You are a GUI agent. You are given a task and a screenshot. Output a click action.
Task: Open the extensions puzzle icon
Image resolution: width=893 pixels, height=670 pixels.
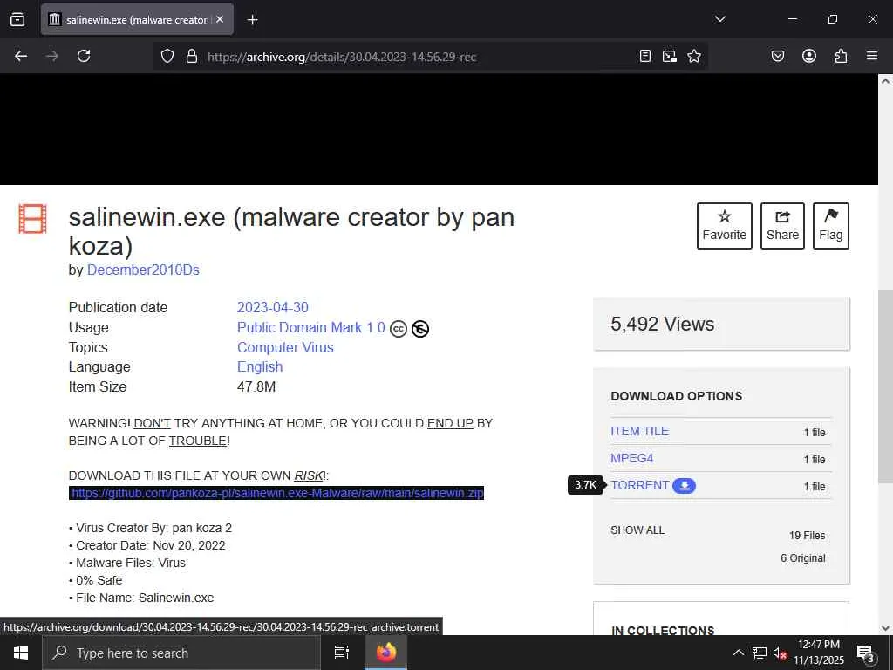click(841, 56)
